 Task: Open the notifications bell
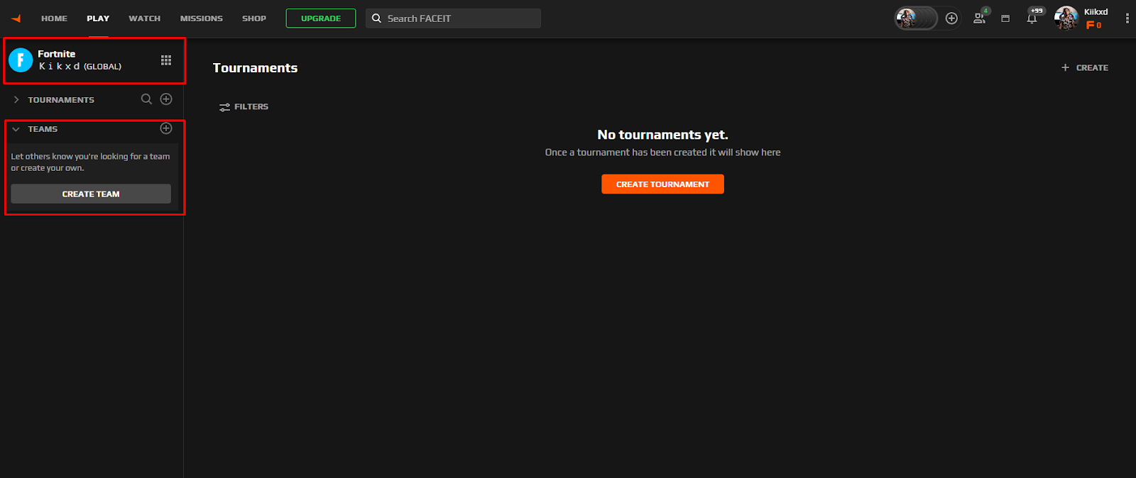(1032, 18)
